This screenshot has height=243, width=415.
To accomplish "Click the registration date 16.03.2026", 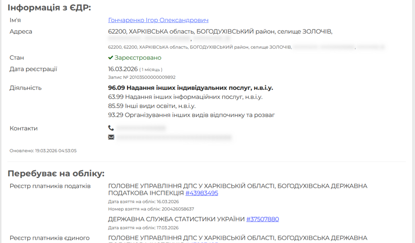I will click(x=122, y=69).
